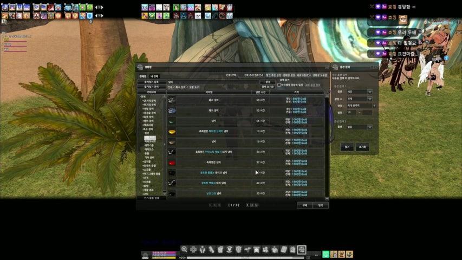Select the 냄비 listing with 19시간 left
The image size is (462, 260).
(x=246, y=141)
